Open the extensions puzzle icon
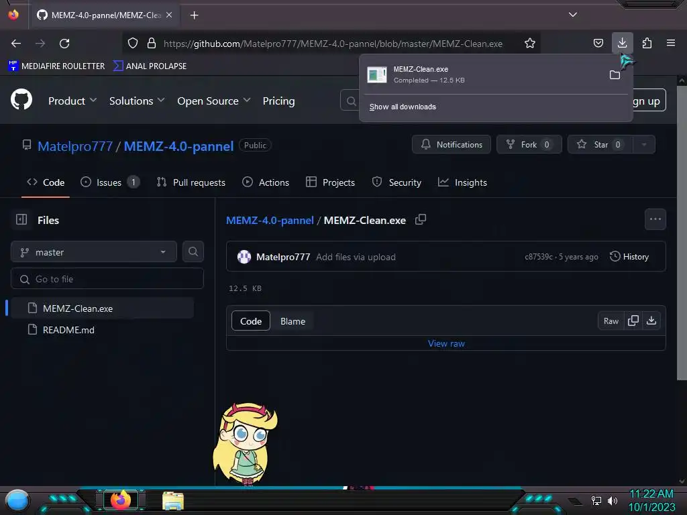Viewport: 687px width, 515px height. coord(647,44)
